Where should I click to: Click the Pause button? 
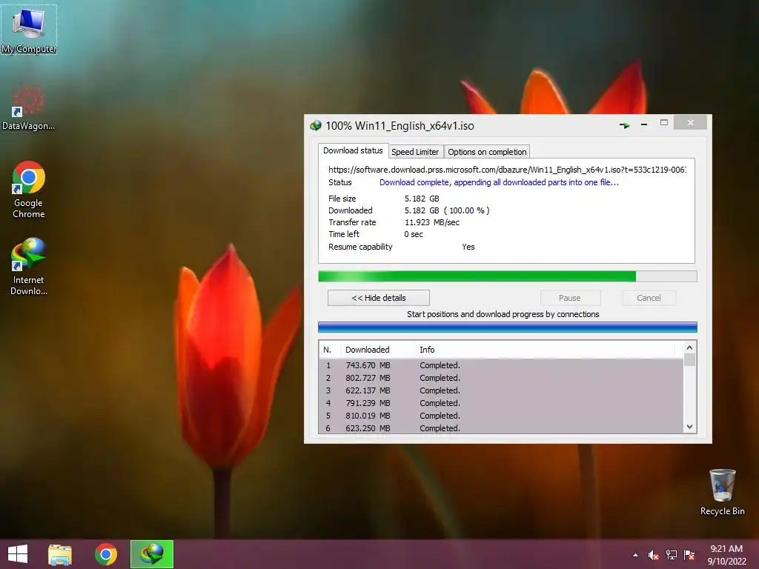pyautogui.click(x=570, y=298)
